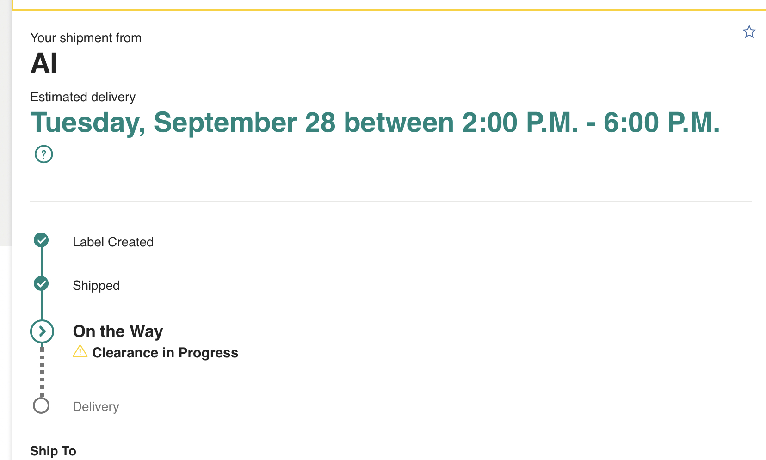Viewport: 766px width, 460px height.
Task: Click the Ship To heading
Action: pyautogui.click(x=53, y=451)
